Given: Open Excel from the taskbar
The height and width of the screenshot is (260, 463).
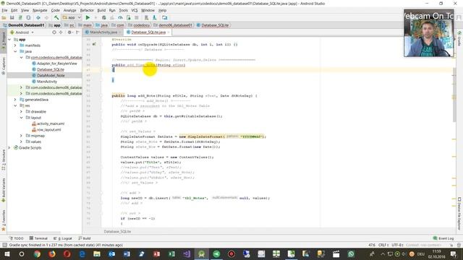Looking at the screenshot, I should 171,253.
